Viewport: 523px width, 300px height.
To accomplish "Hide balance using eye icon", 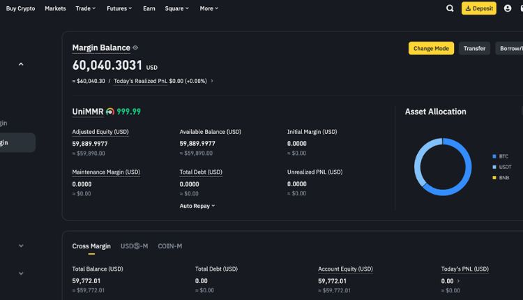I will pos(135,48).
